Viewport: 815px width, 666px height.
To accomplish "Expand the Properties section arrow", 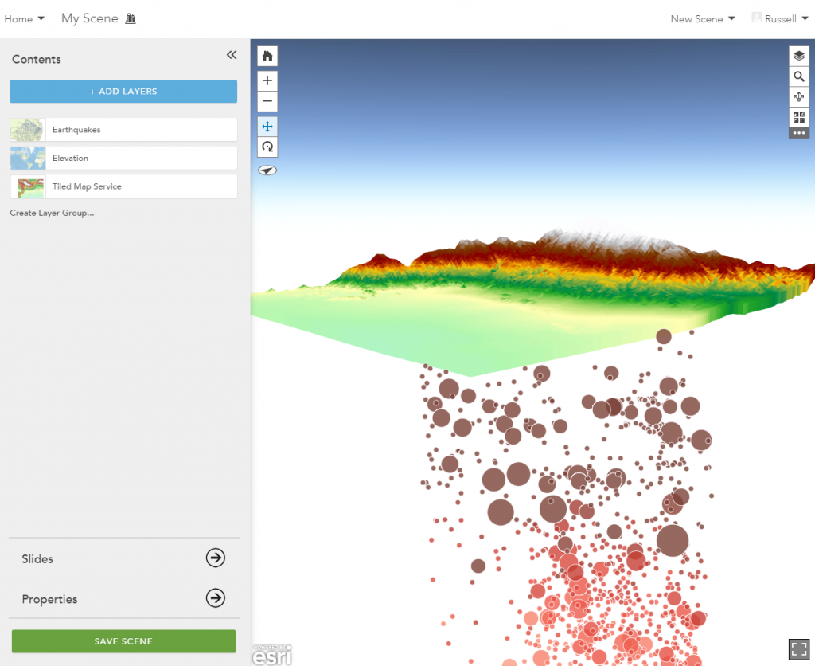I will coord(215,597).
